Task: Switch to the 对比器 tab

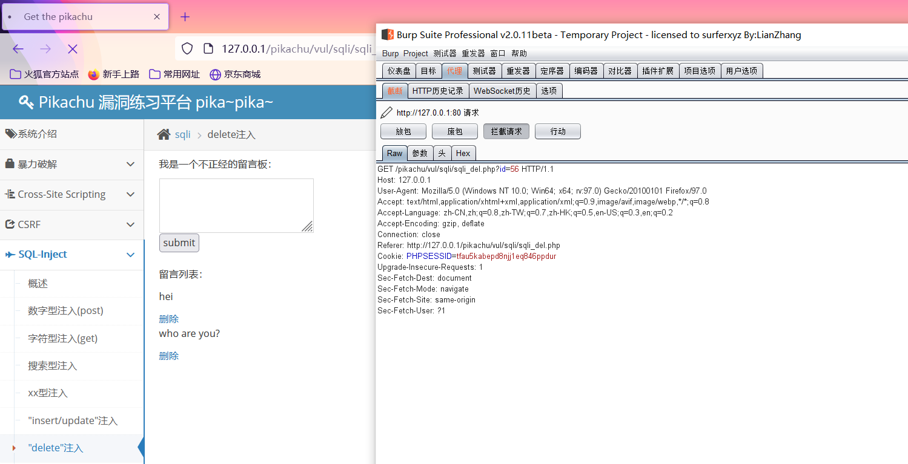Action: [x=620, y=71]
